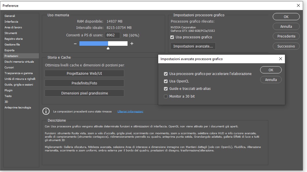307x172 pixels.
Task: Switch to Interfaccia preferences
Action: click(x=21, y=21)
